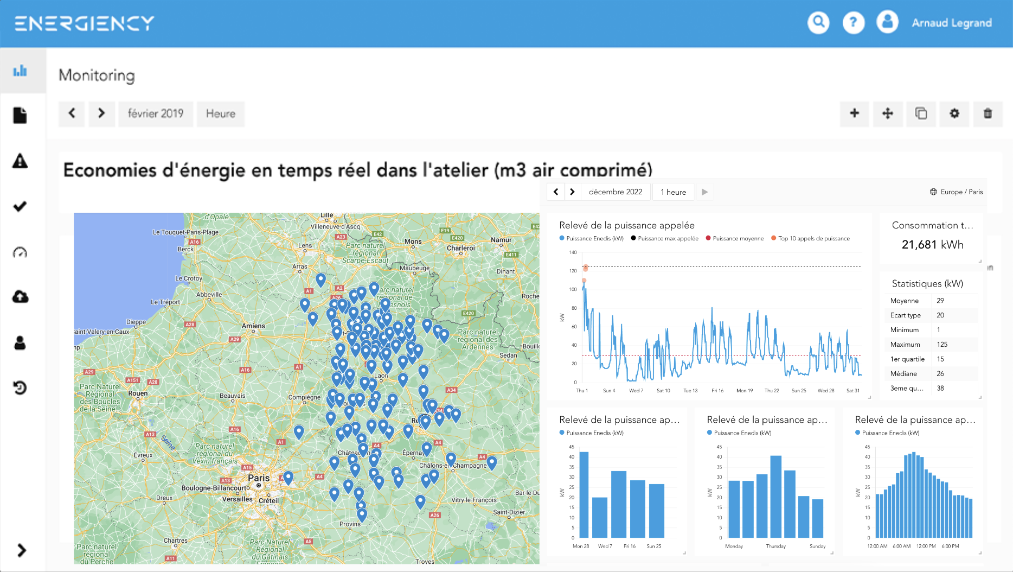Click the search magnifier icon in header
Screen dimensions: 1013x572
(x=818, y=23)
